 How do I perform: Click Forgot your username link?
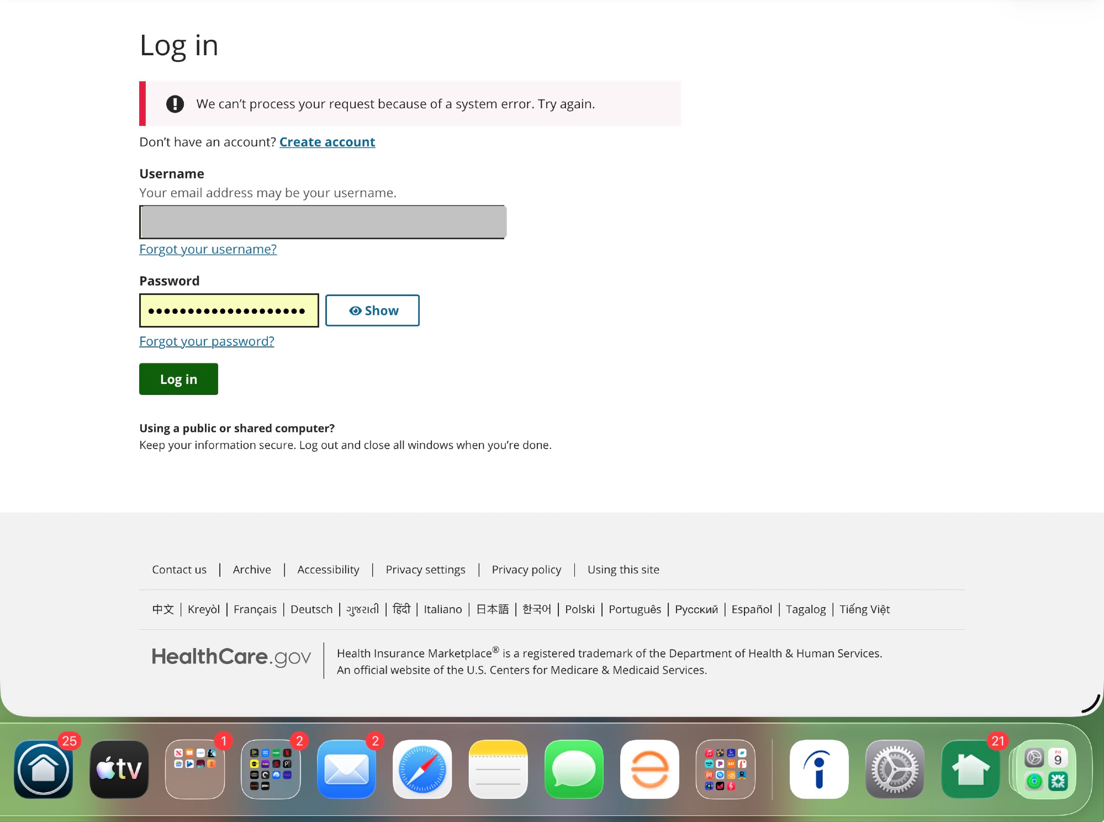point(208,249)
